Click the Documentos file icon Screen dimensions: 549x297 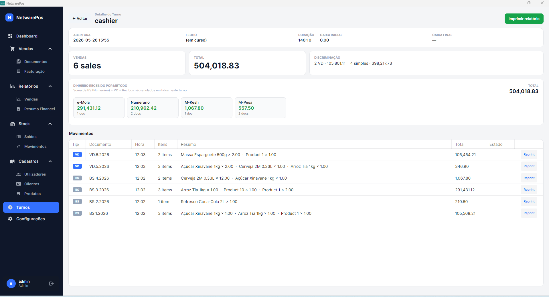point(19,62)
